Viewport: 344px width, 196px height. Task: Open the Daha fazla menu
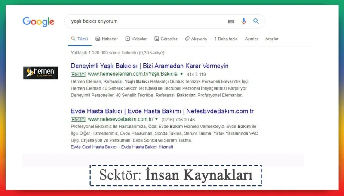(x=226, y=39)
